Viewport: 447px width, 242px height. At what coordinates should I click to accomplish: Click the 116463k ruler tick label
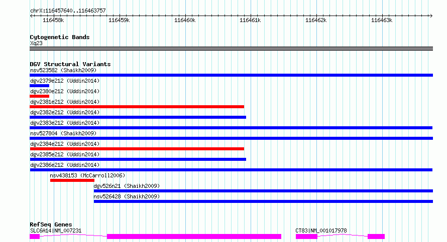click(382, 20)
